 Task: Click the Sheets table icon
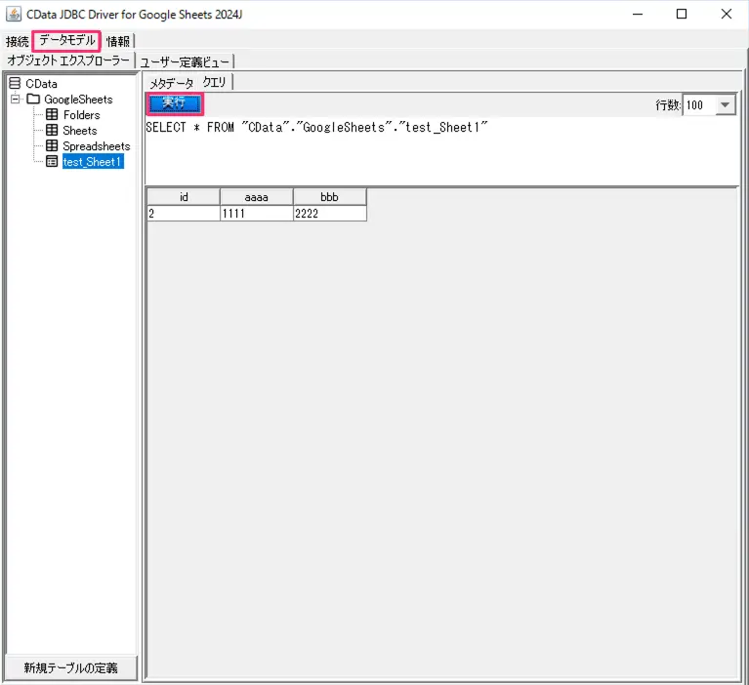pyautogui.click(x=52, y=131)
